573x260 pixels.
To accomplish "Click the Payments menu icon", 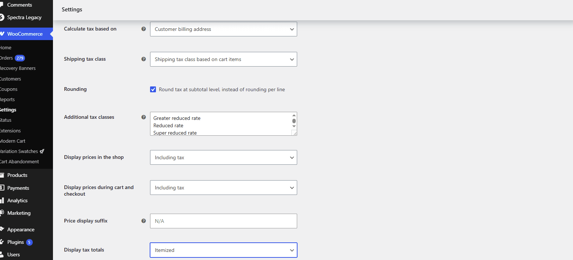I will pyautogui.click(x=2, y=188).
